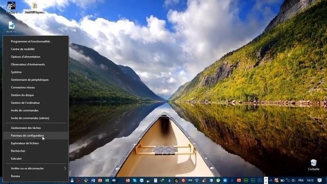Image resolution: width=327 pixels, height=184 pixels.
Task: Click the Système menu entry
Action: click(x=36, y=72)
